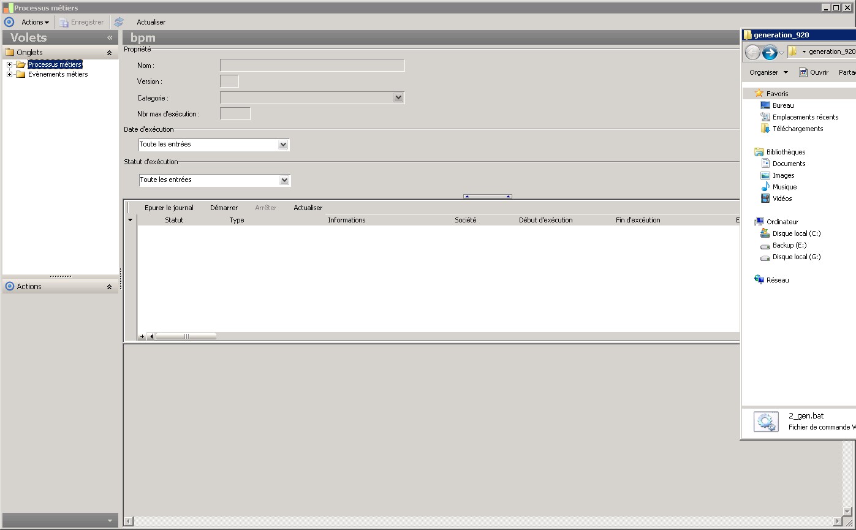Click Actualiser in the top toolbar

coord(151,22)
